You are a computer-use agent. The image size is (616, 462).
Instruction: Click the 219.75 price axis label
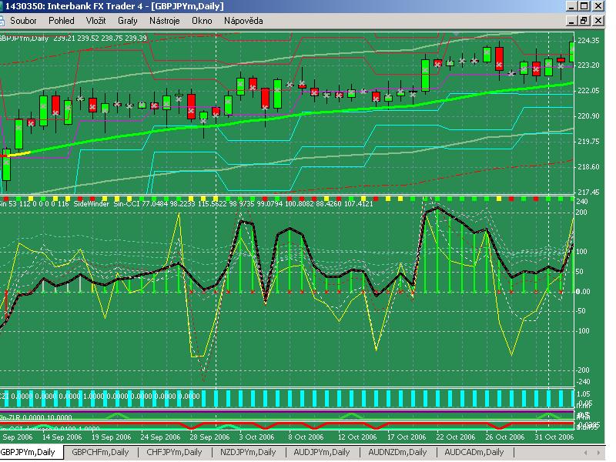tap(588, 142)
